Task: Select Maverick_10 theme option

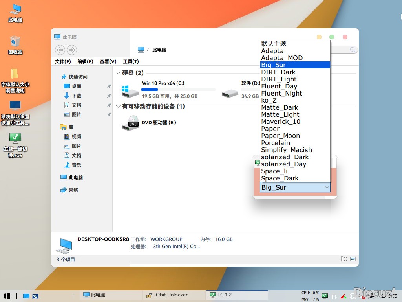Action: 295,122
